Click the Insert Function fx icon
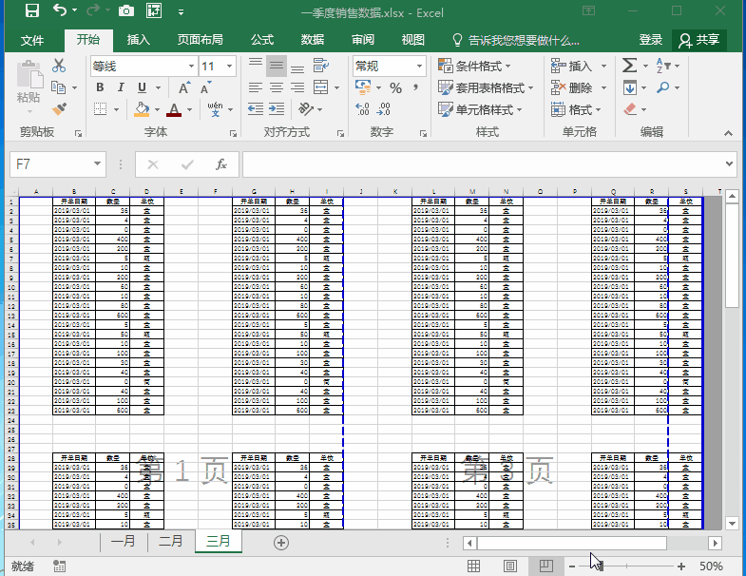The image size is (746, 576). pos(221,164)
